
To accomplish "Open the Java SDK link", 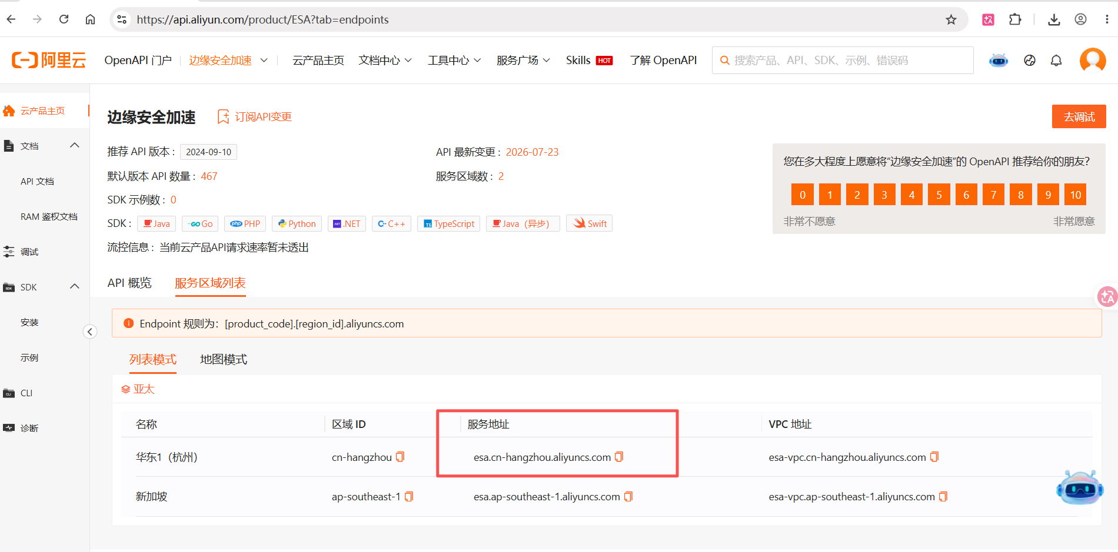I will [x=157, y=223].
